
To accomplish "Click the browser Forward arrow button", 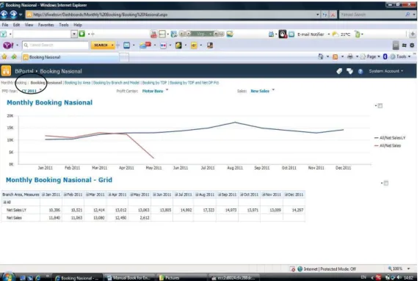I will click(x=13, y=15).
